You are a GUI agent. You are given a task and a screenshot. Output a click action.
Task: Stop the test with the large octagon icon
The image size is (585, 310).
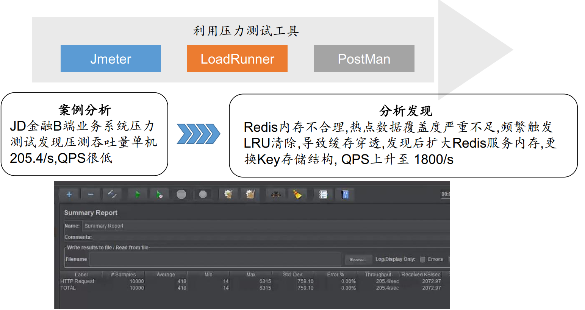[x=181, y=195]
